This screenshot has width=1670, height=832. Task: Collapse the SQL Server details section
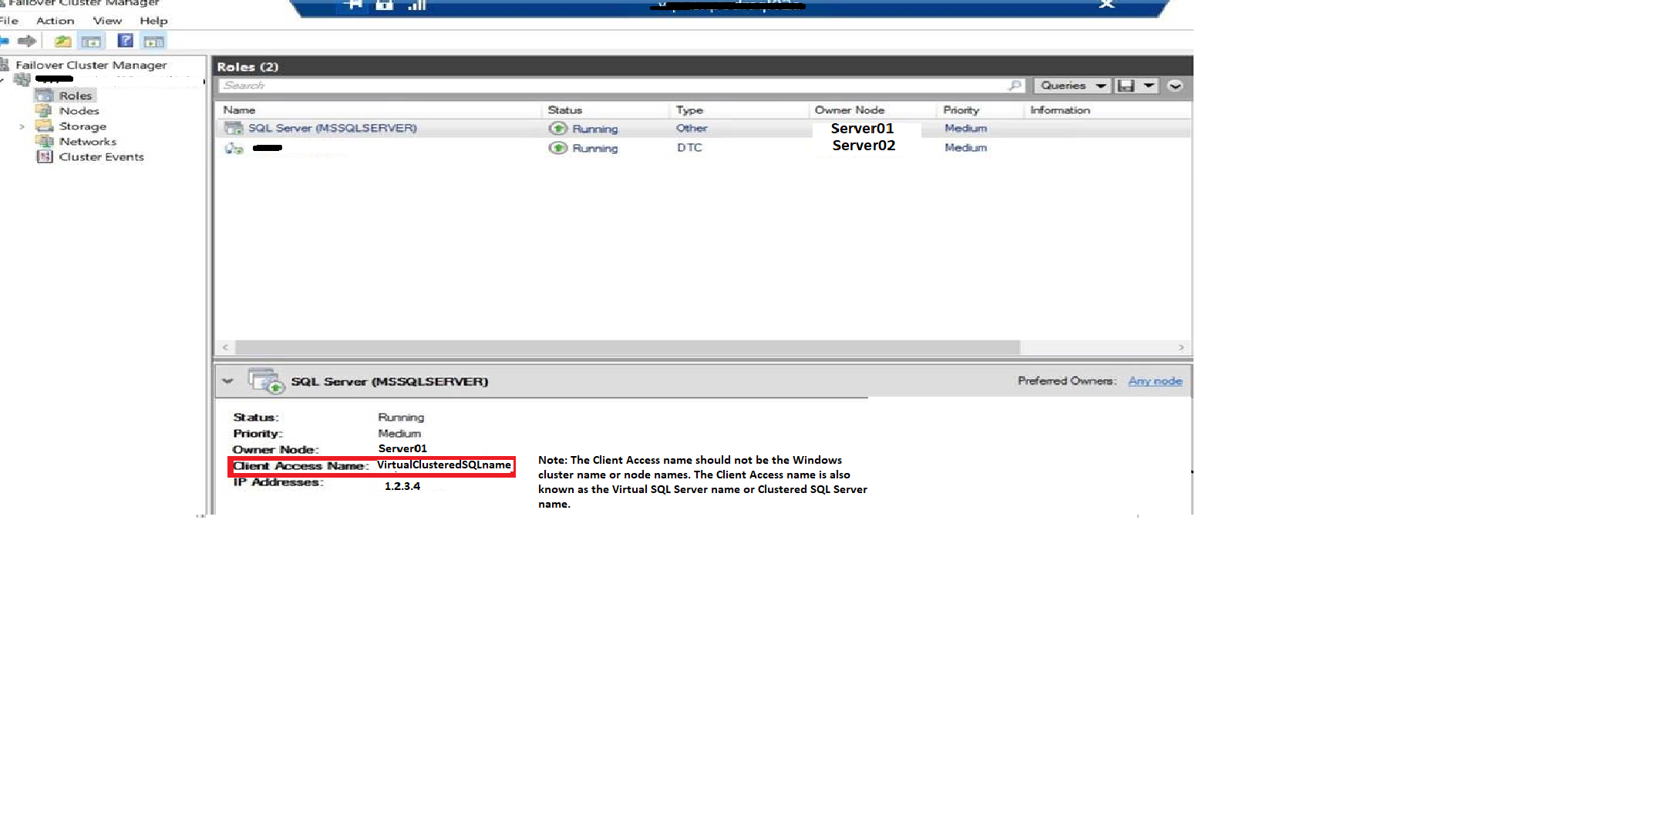pos(227,381)
